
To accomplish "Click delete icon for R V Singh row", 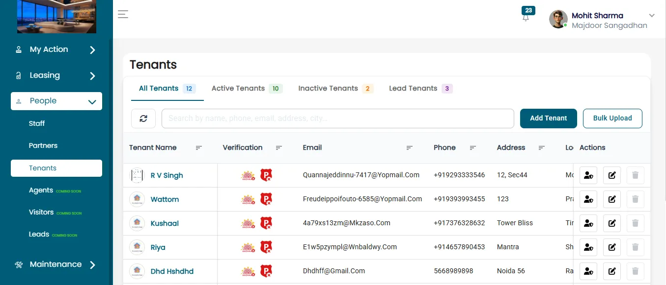I will pos(636,175).
